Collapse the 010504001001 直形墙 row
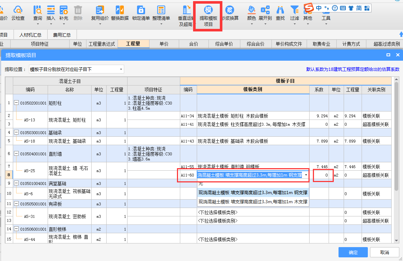Viewport: 403px width, 261px height. point(16,153)
